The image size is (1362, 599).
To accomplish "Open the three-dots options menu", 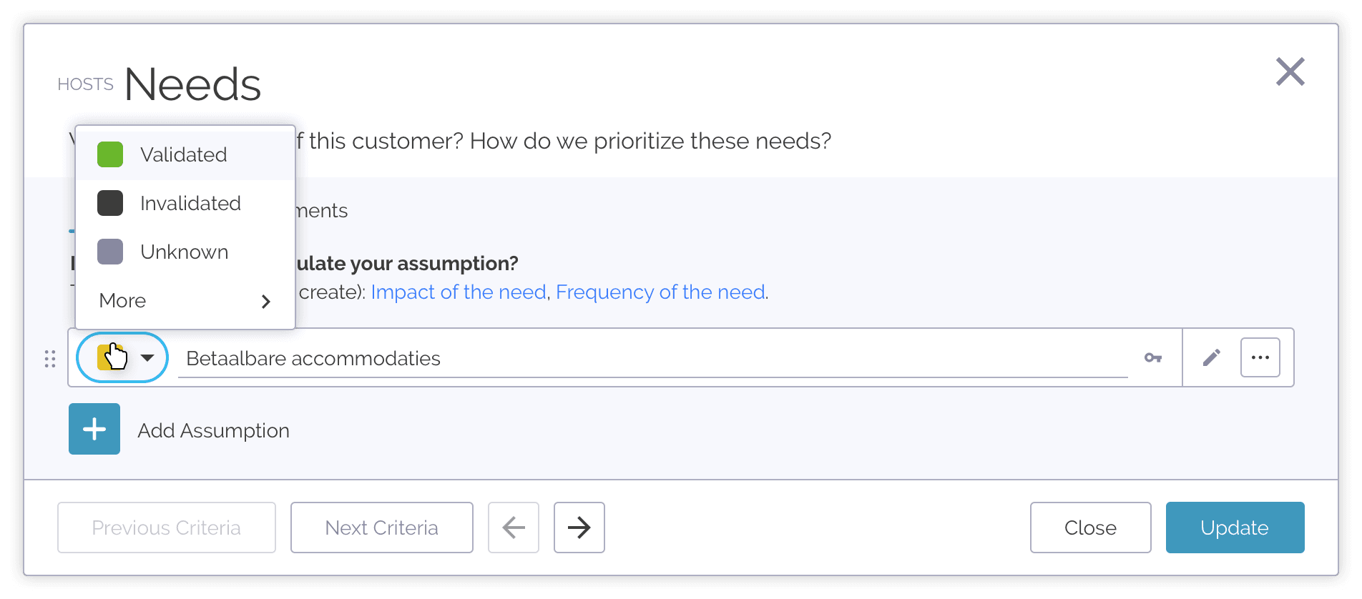I will [x=1260, y=357].
